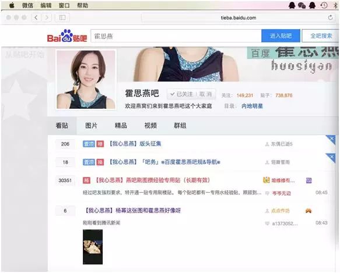Click the search field containing 霍思燕
Image resolution: width=340 pixels, height=273 pixels.
[x=176, y=36]
